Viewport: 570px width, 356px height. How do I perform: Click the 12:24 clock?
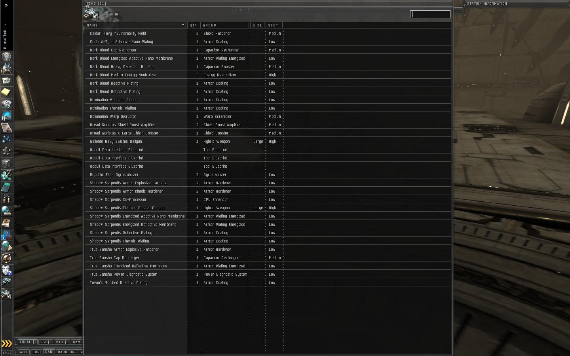click(7, 352)
